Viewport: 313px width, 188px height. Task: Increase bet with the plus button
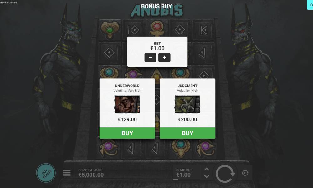click(164, 58)
